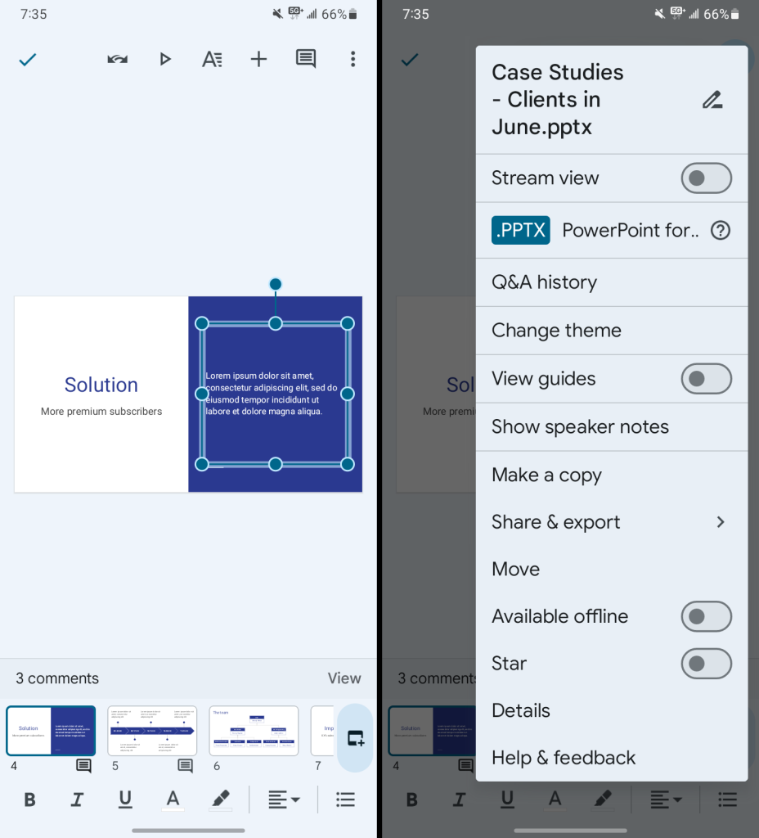
Task: Tap the undo icon in the editor toolbar
Action: tap(118, 59)
